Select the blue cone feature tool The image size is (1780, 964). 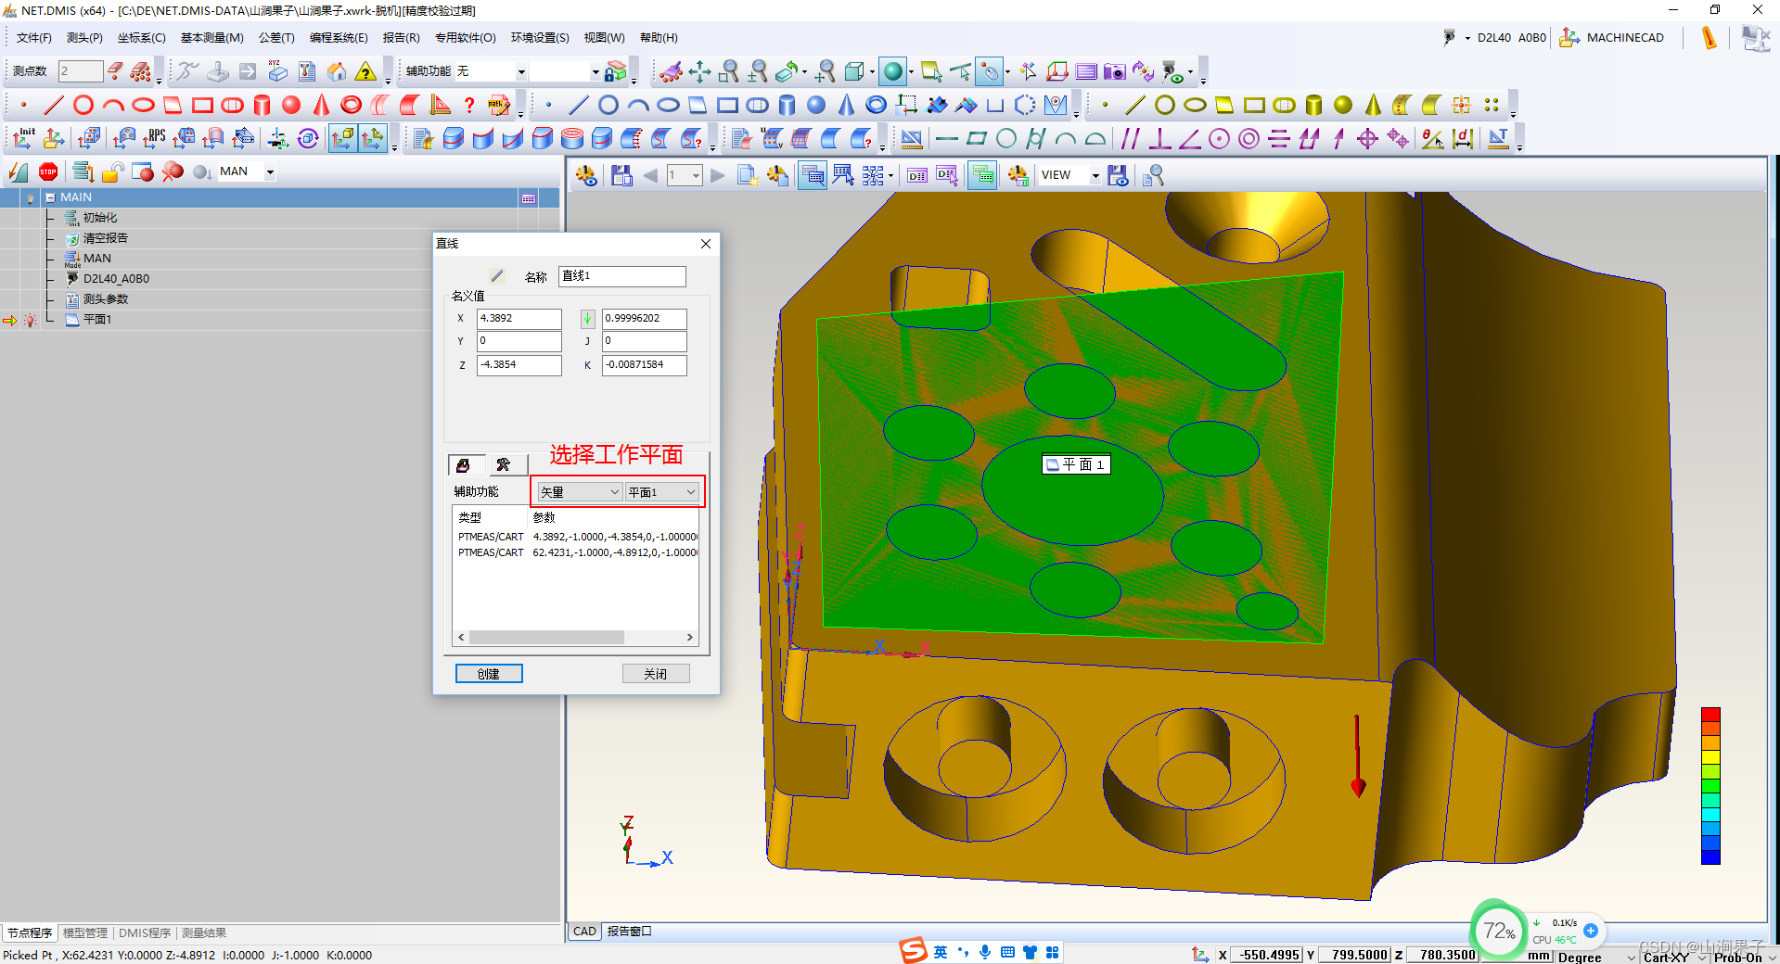click(846, 105)
